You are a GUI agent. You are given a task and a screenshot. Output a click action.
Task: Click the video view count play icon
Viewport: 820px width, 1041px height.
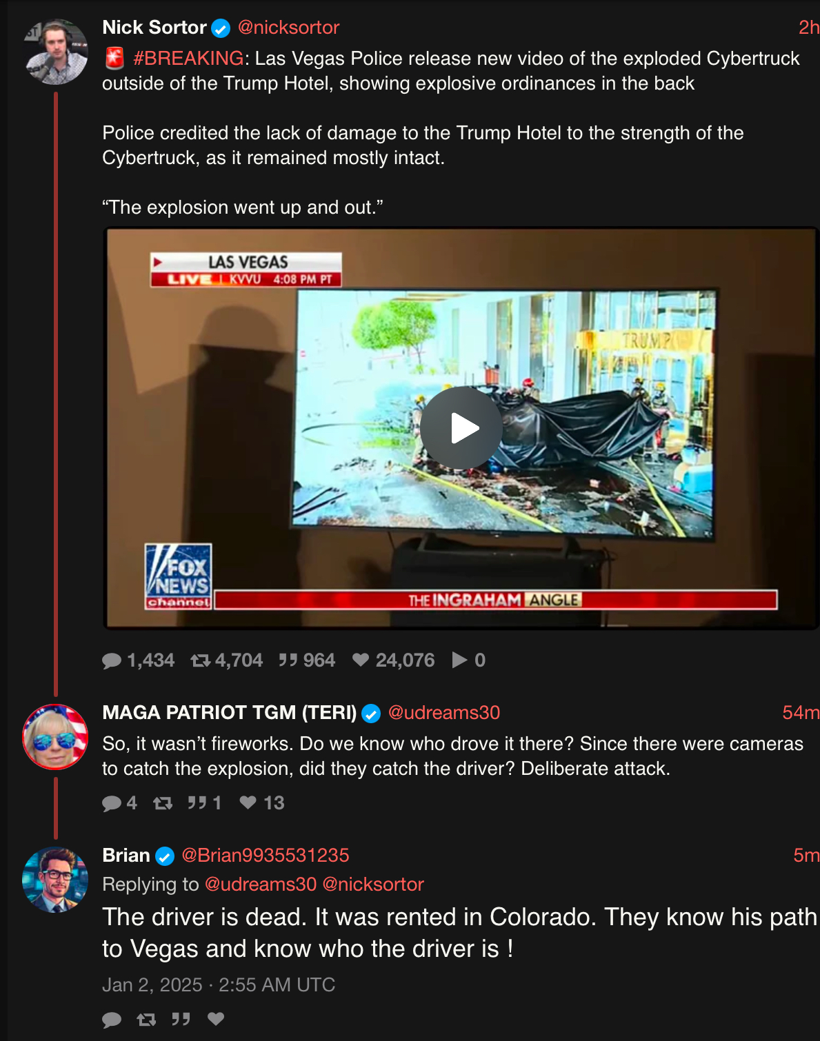point(459,660)
